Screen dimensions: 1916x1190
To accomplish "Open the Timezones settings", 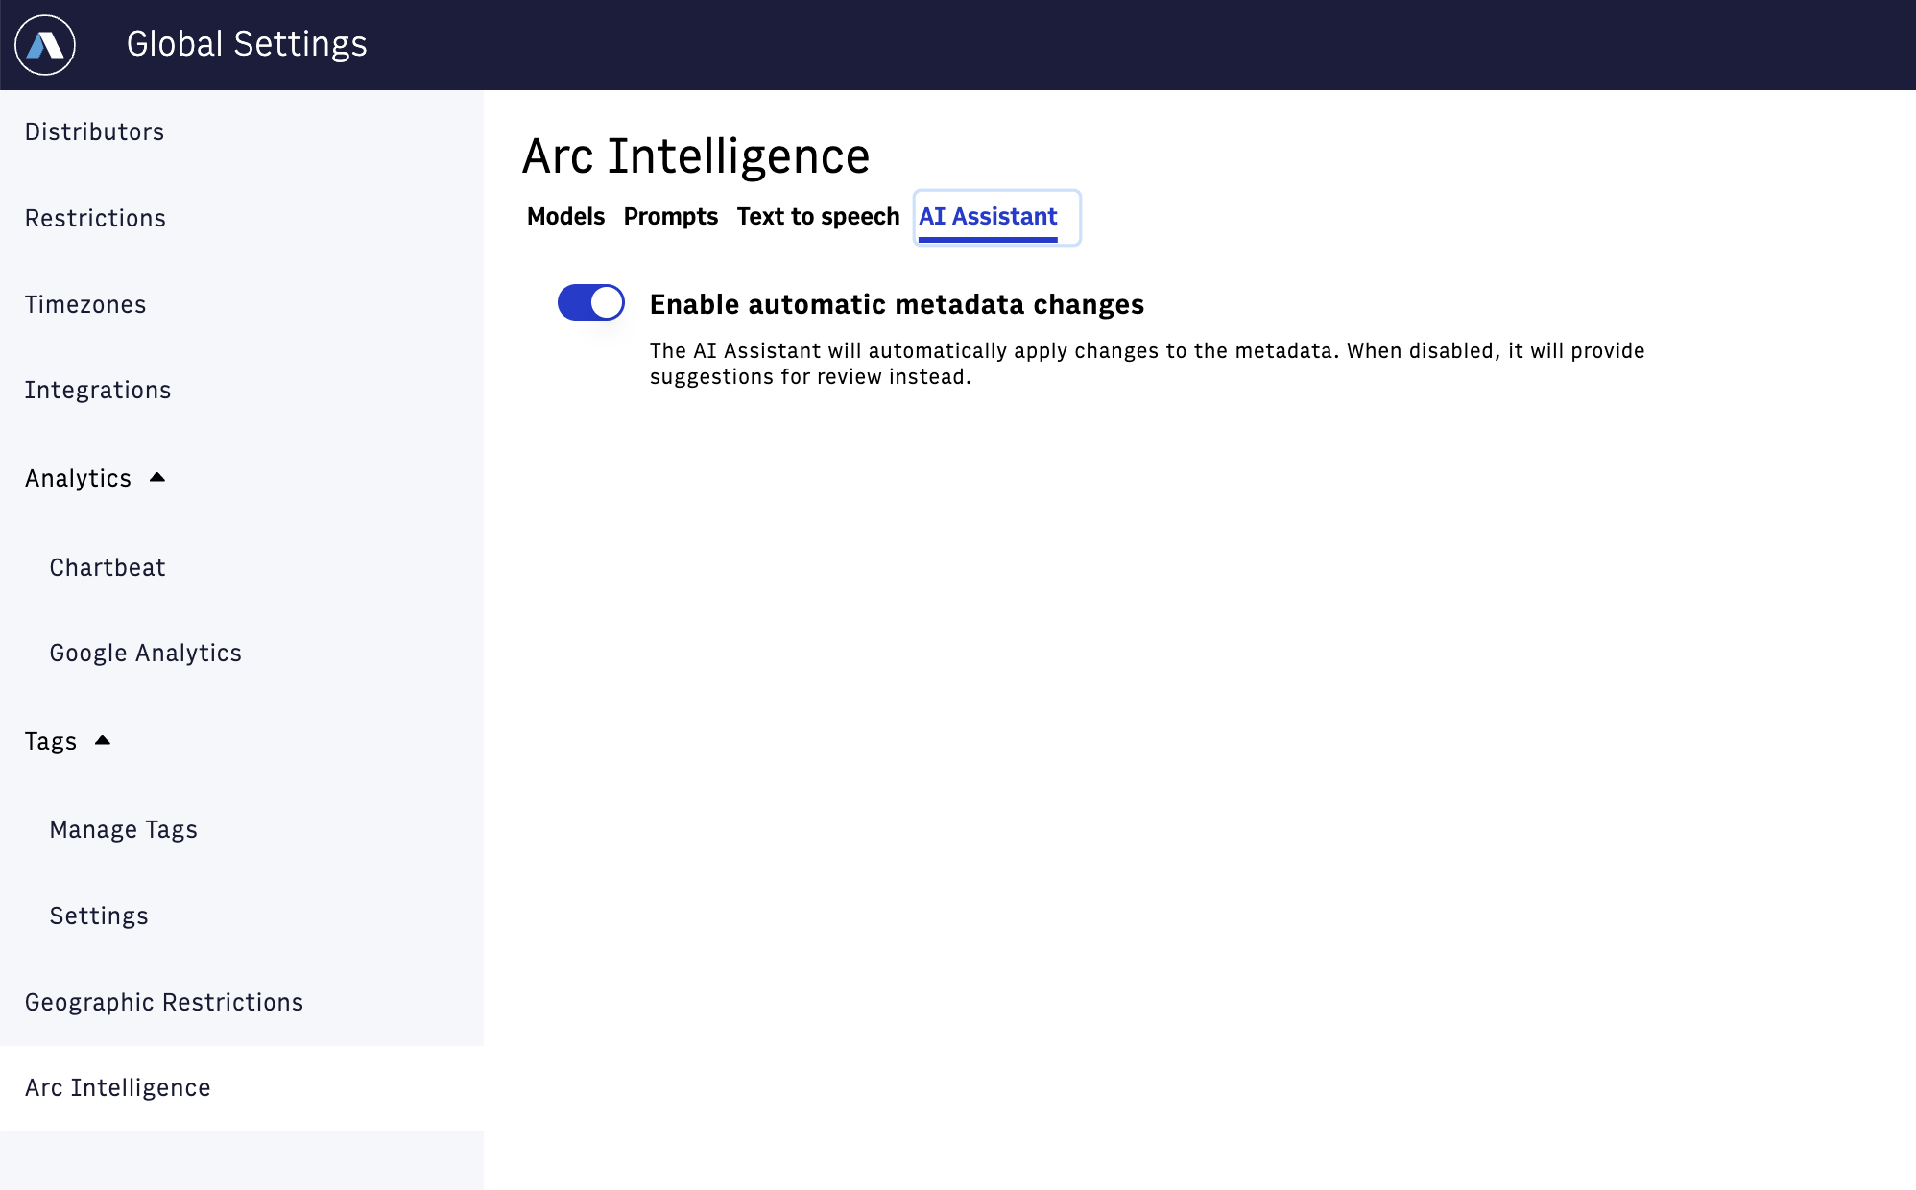I will [x=85, y=304].
